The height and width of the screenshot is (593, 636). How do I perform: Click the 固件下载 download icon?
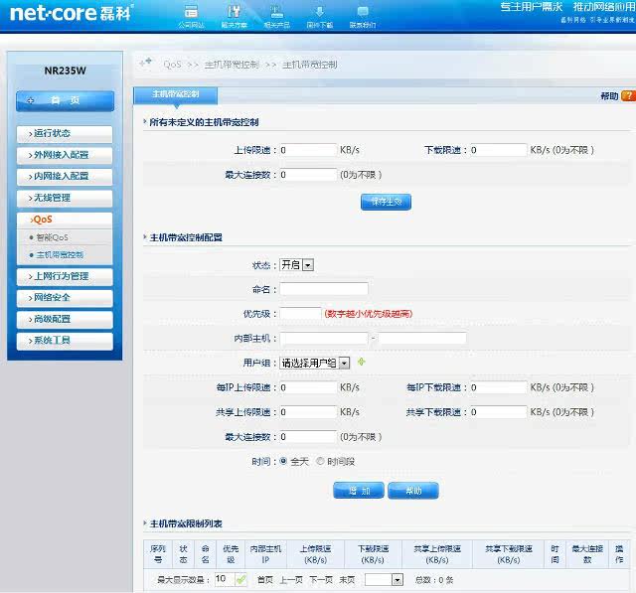(319, 14)
